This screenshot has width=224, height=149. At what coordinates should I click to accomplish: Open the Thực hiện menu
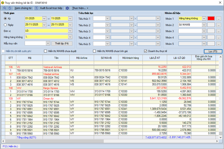(x=80, y=8)
